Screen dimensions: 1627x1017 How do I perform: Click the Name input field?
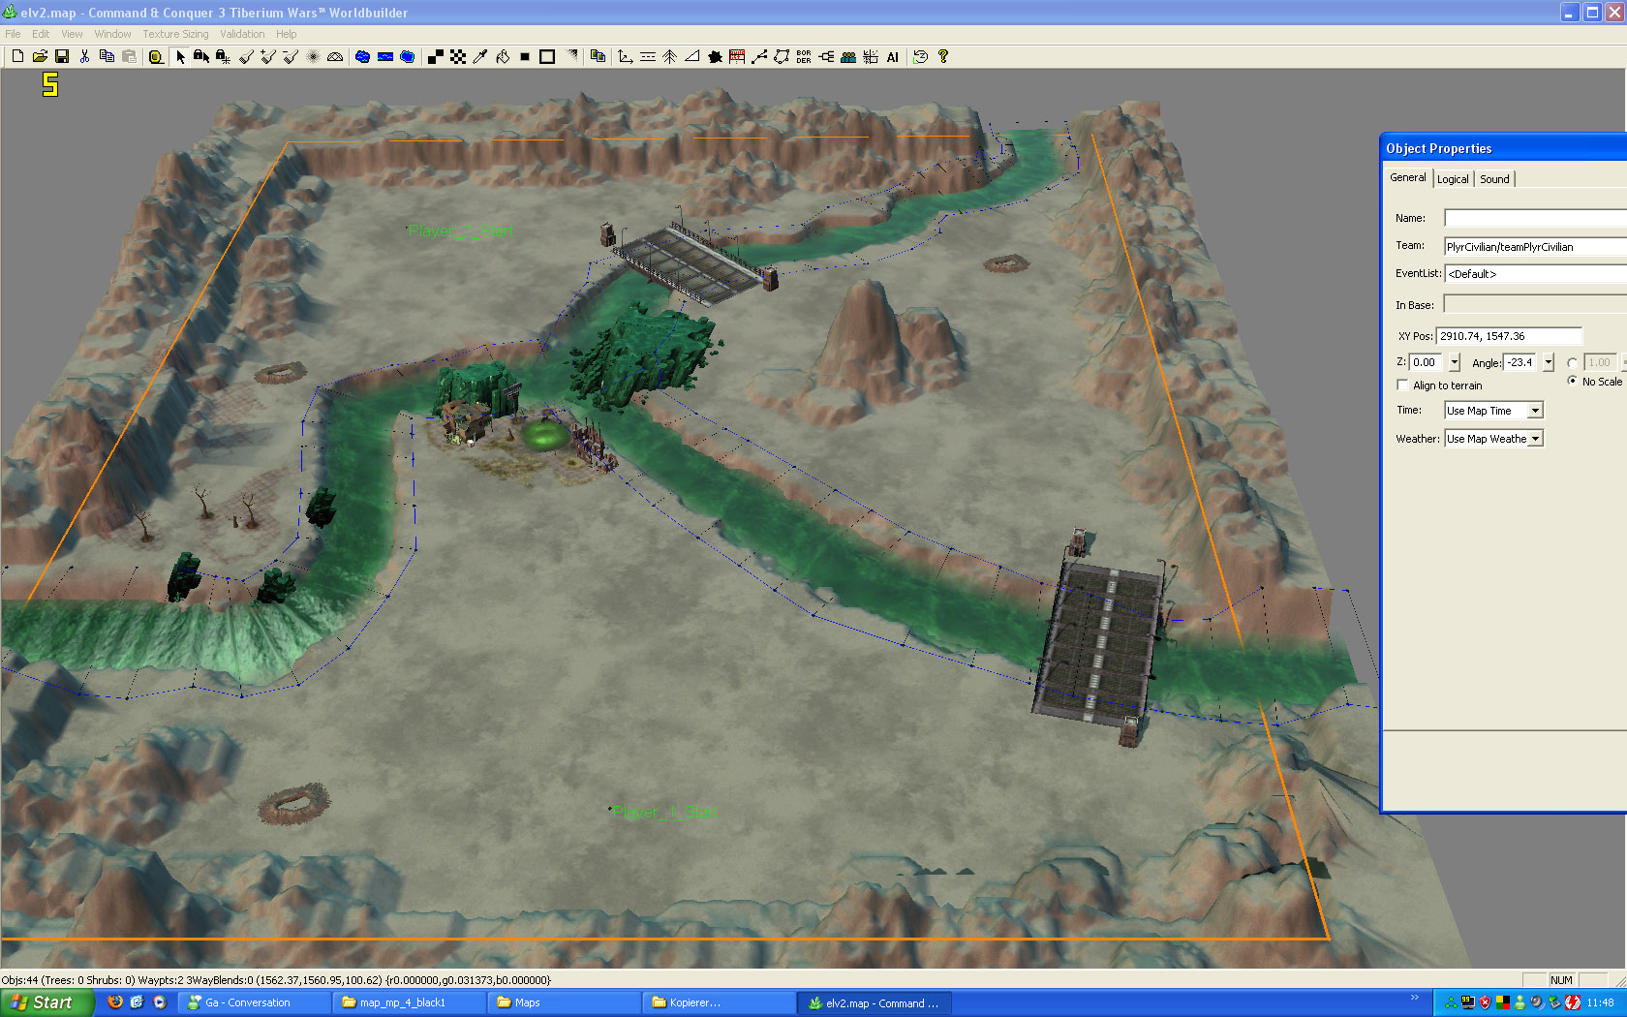1535,218
